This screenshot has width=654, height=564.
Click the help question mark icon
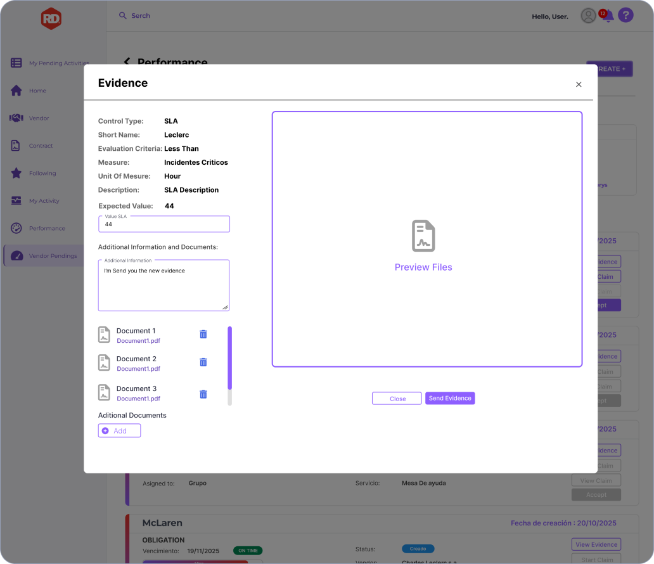(x=625, y=15)
